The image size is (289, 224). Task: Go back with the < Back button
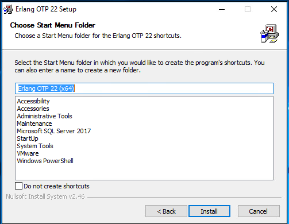pyautogui.click(x=166, y=211)
